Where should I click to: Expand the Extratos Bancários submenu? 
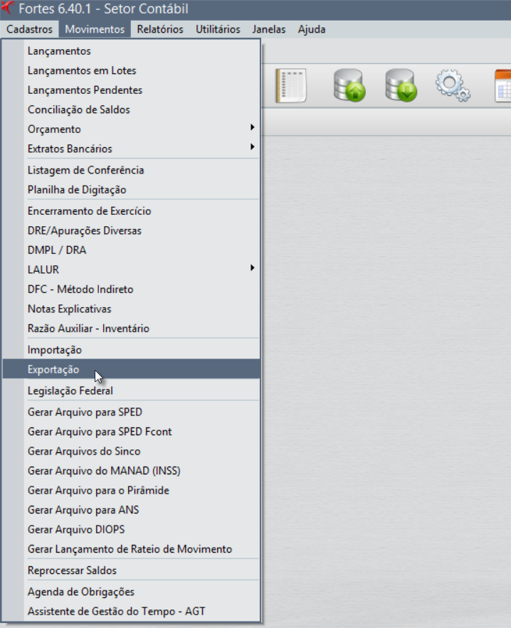[x=70, y=149]
